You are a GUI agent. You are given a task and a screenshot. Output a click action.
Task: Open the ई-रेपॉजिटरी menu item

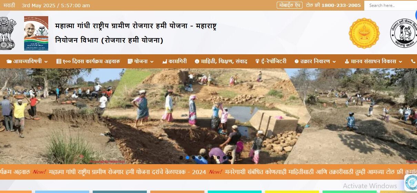pos(271,61)
